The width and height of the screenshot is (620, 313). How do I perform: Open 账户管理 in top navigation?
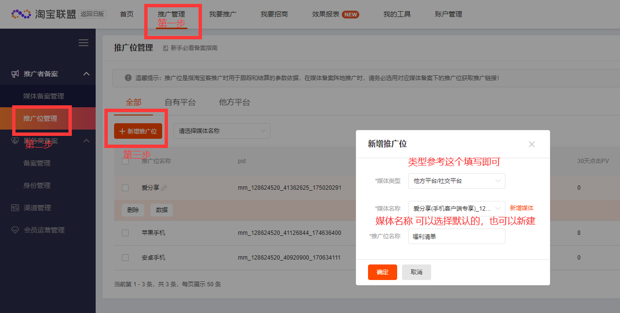pos(449,15)
